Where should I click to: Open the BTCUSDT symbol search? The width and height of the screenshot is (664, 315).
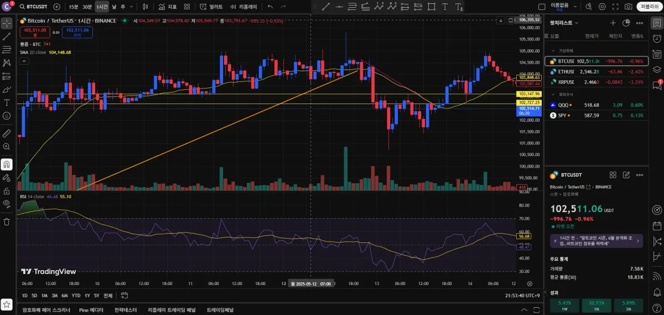point(33,7)
